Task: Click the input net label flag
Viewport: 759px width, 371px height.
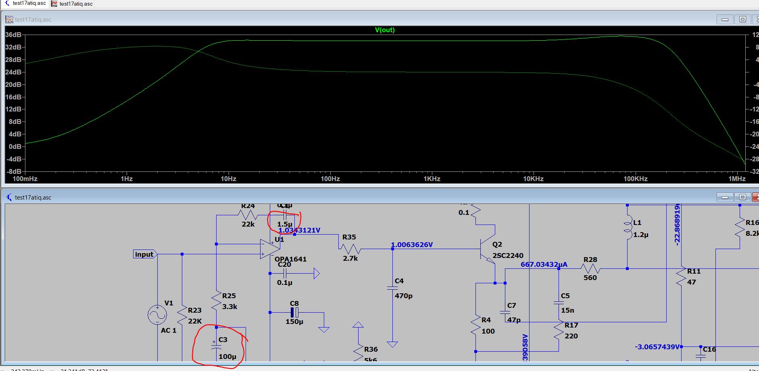Action: 145,254
